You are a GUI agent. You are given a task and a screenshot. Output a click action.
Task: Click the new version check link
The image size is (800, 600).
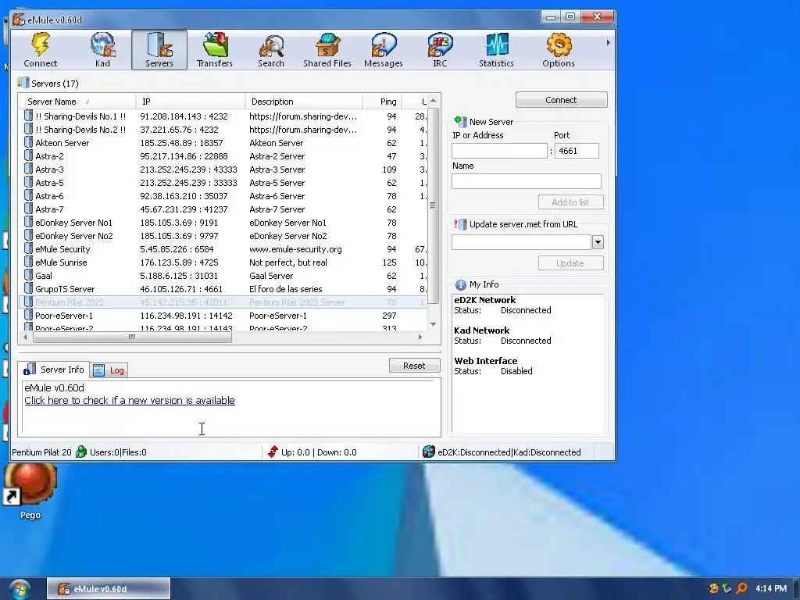pos(130,401)
